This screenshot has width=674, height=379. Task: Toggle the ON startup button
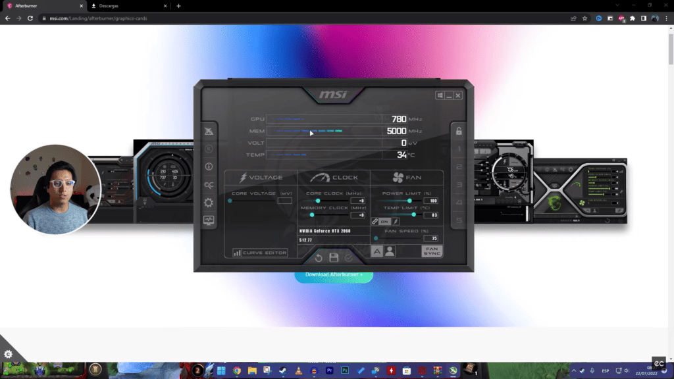[x=384, y=222]
